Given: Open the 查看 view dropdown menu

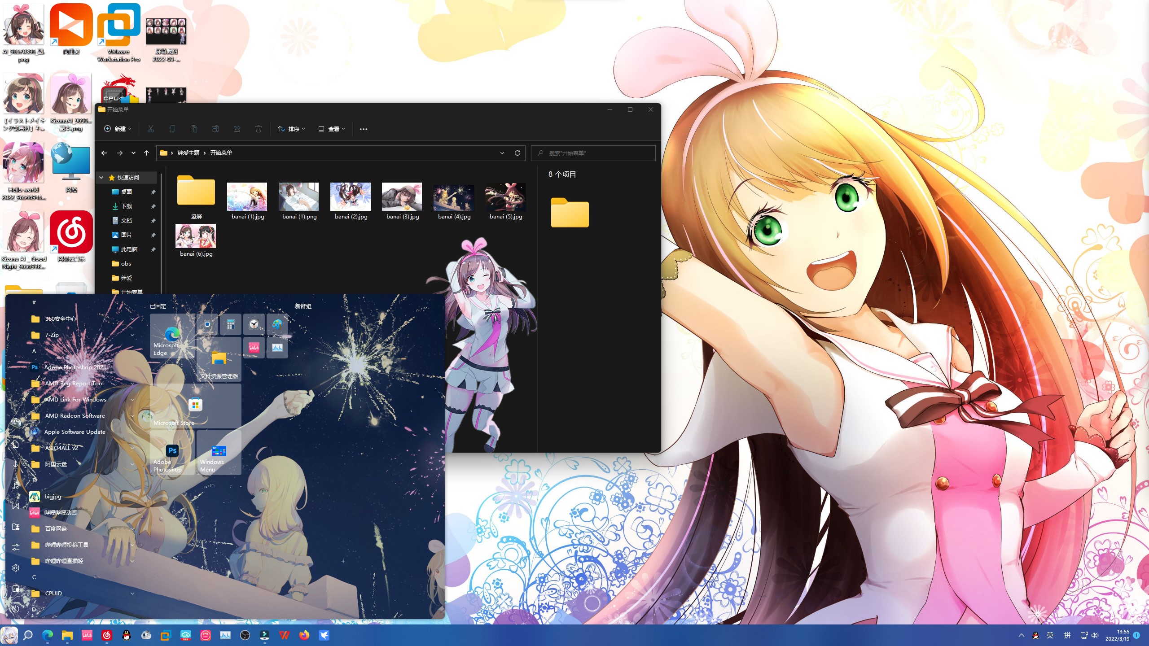Looking at the screenshot, I should [x=332, y=129].
